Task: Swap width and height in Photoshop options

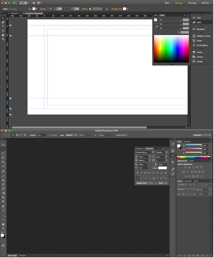Action: (x=95, y=135)
